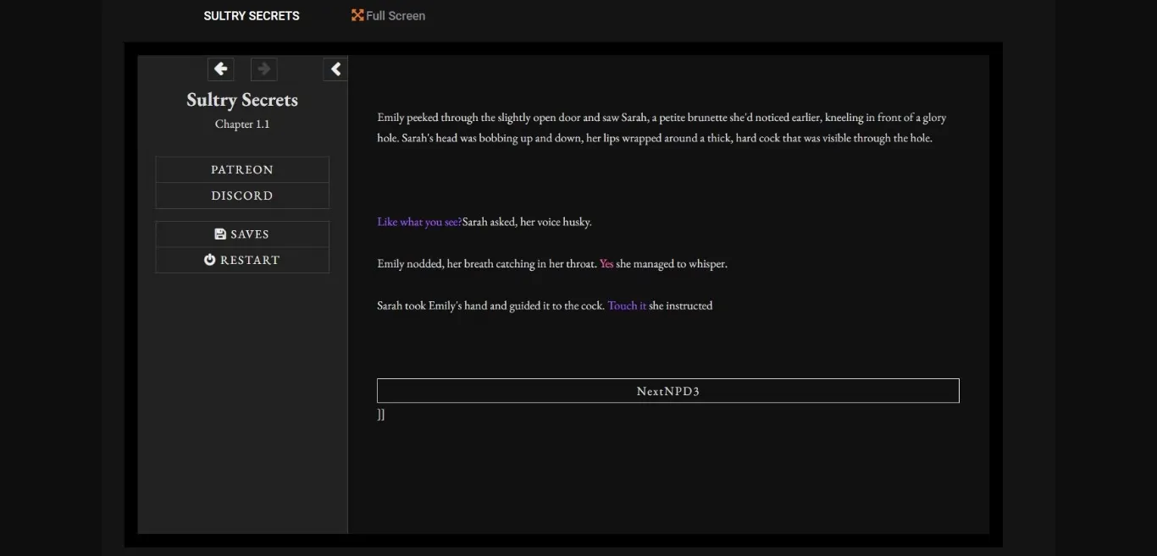This screenshot has width=1157, height=556.
Task: Click the 'Like what you see?' dialogue link
Action: tap(418, 221)
